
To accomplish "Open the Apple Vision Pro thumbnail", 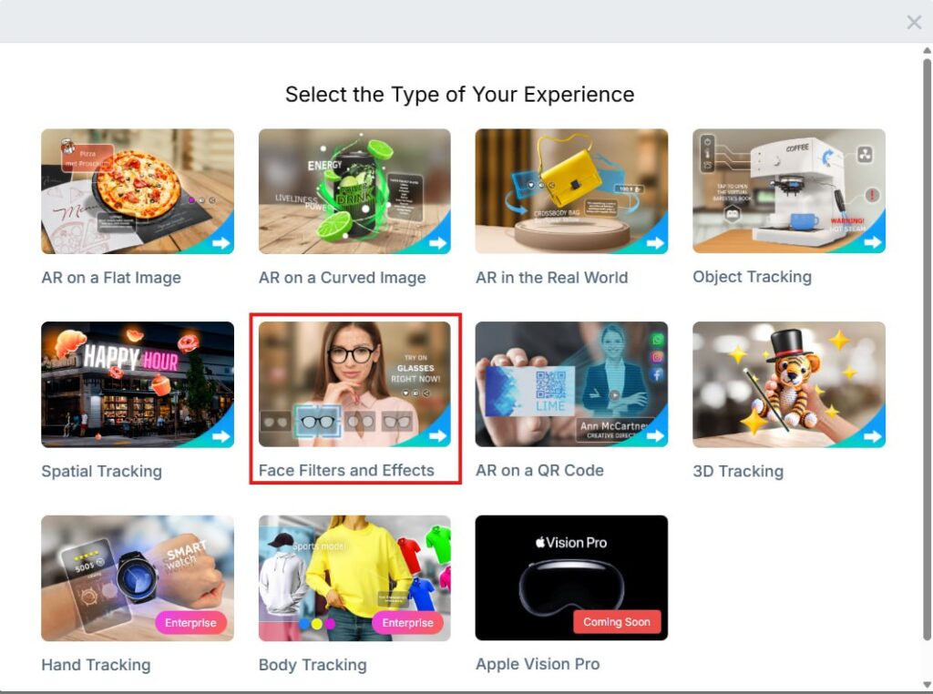I will tap(571, 578).
